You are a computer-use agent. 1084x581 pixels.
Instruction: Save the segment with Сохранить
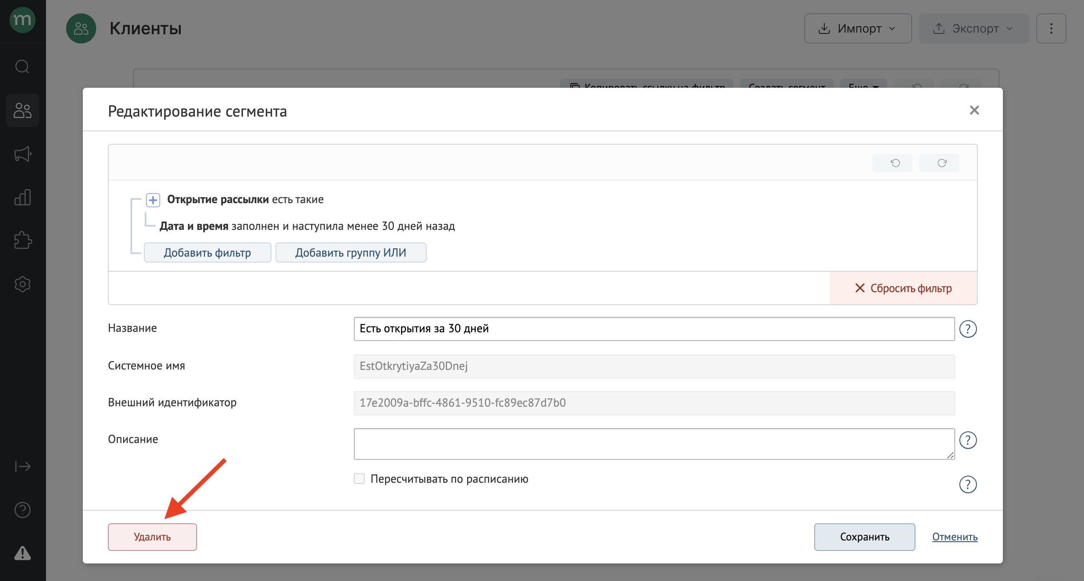[x=864, y=537]
